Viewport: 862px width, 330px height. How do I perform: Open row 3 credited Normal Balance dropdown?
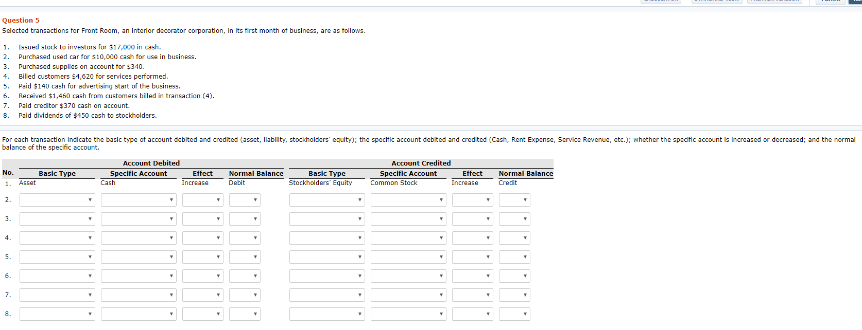click(x=514, y=219)
